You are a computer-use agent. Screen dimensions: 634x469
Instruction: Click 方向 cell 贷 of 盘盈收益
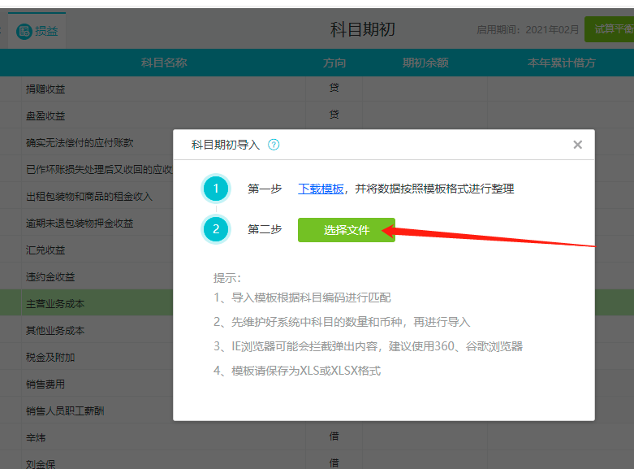(334, 115)
